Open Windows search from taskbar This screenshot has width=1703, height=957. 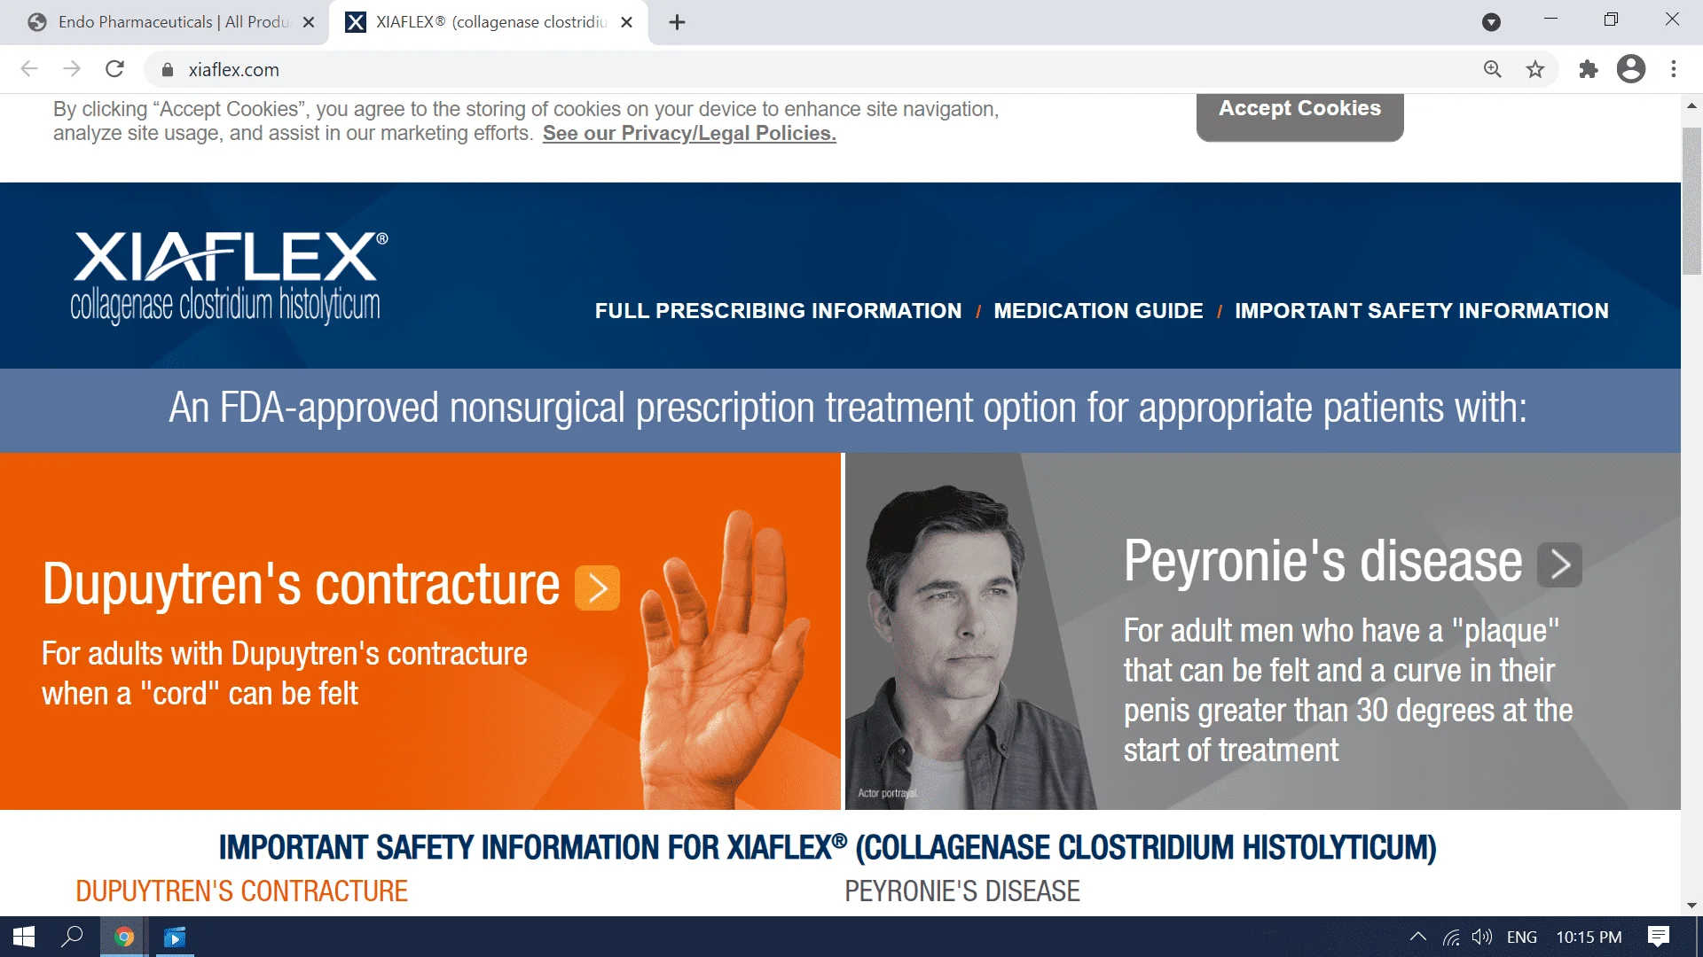click(72, 937)
